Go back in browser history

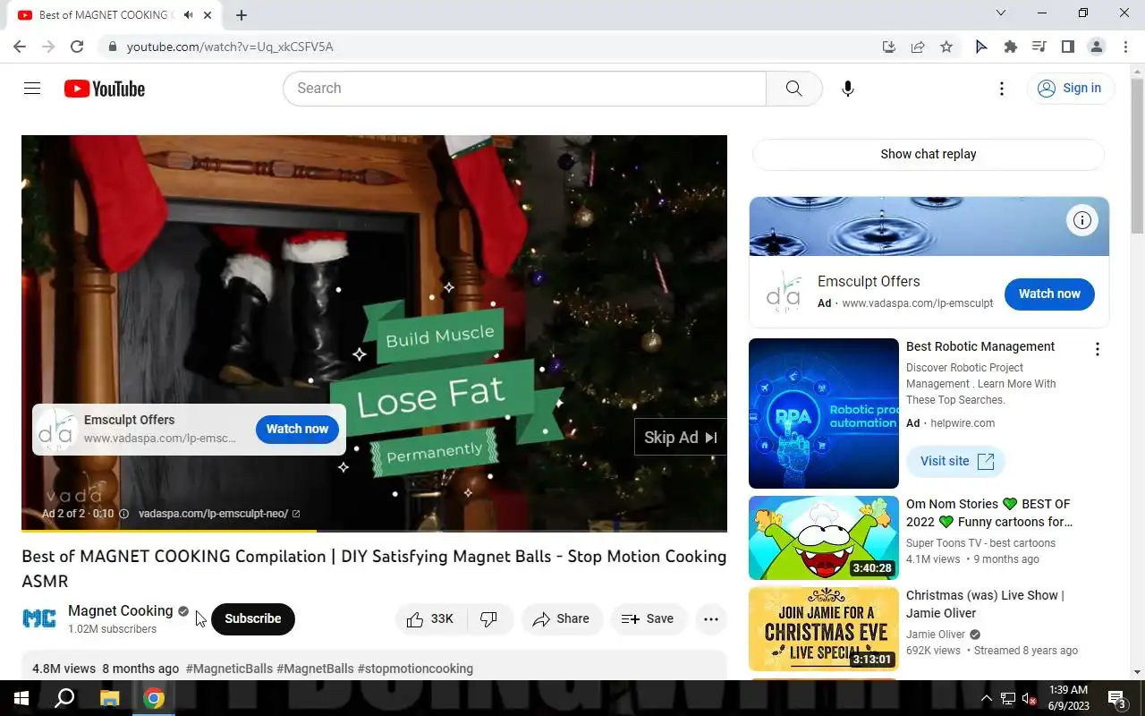(20, 47)
